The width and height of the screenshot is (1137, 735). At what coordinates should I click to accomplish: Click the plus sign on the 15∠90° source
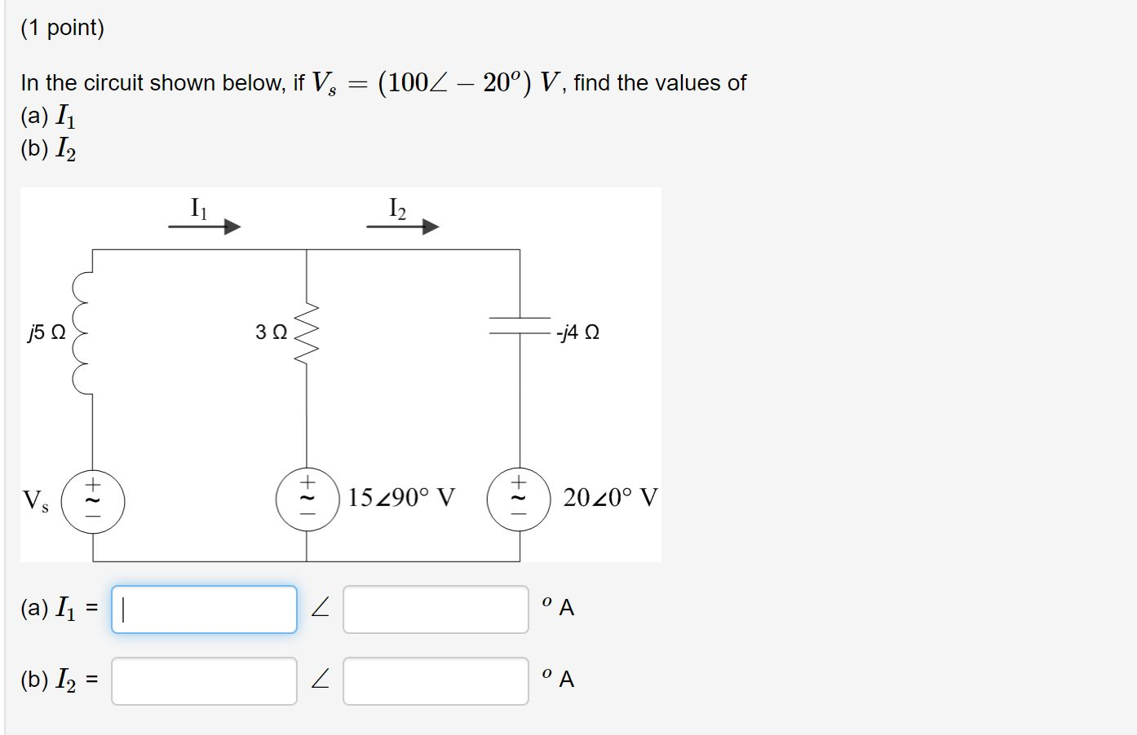307,482
